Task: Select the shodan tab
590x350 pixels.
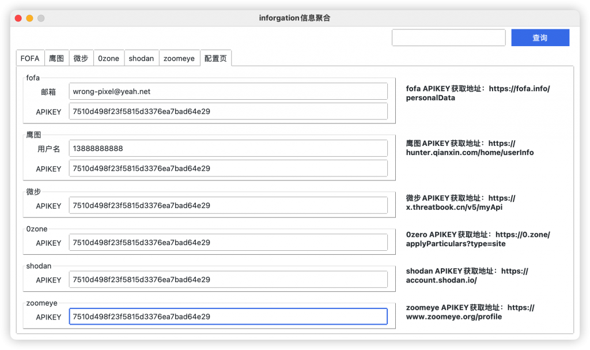Action: (141, 58)
